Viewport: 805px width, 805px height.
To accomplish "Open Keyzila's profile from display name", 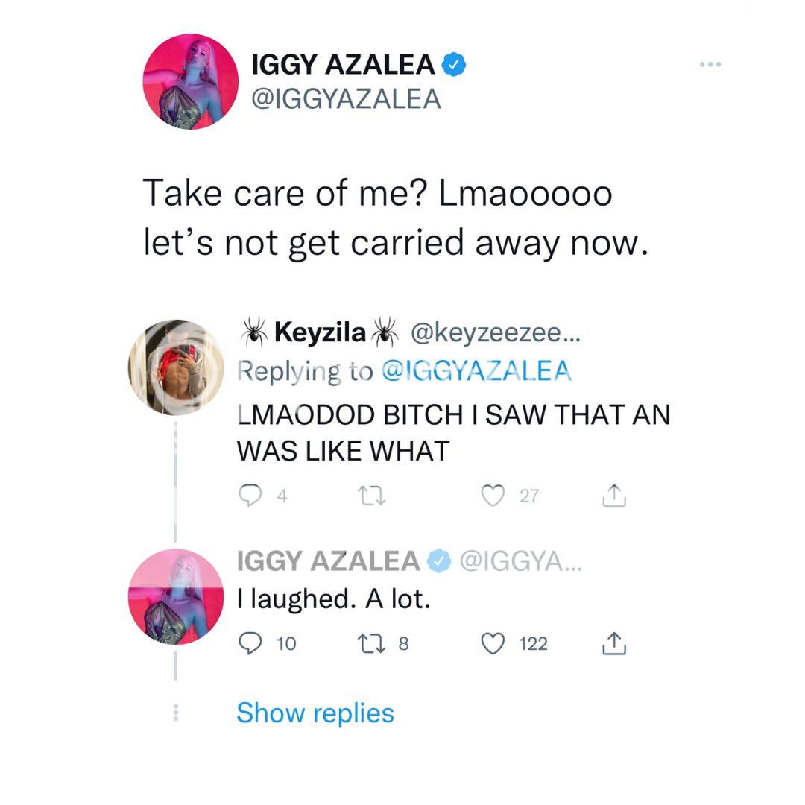I will pos(320,332).
